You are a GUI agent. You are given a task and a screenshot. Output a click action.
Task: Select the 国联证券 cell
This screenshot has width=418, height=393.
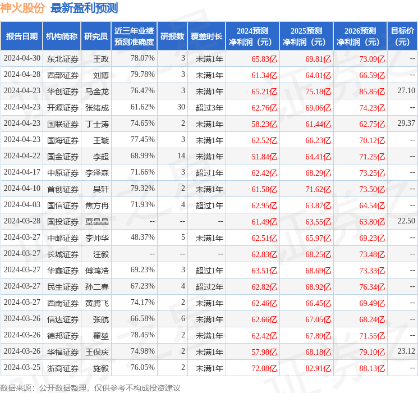[x=63, y=124]
